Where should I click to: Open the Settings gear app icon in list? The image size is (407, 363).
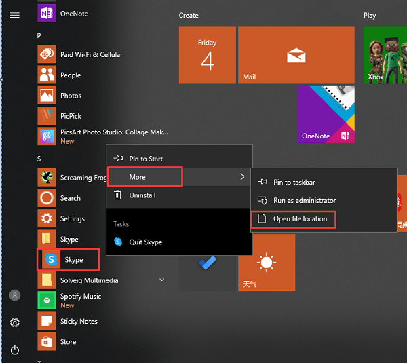coord(47,218)
